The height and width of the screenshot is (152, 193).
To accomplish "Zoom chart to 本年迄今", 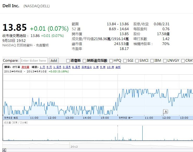I will click(87, 67).
